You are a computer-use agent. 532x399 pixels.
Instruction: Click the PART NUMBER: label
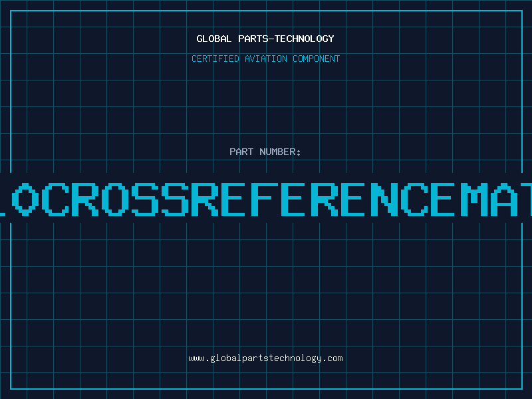265,152
